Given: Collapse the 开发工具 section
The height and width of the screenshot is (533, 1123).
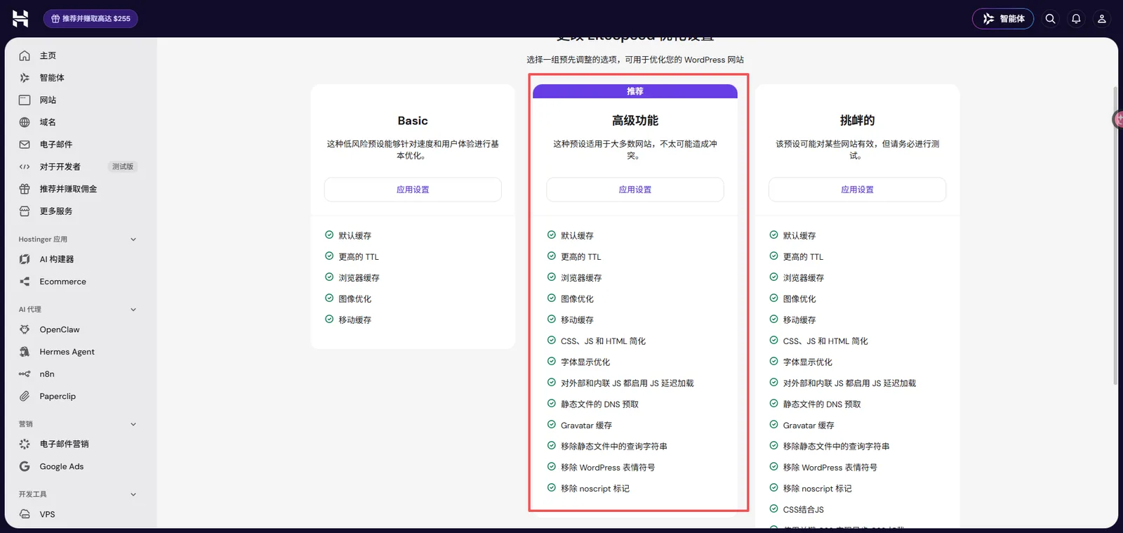Looking at the screenshot, I should (x=133, y=494).
